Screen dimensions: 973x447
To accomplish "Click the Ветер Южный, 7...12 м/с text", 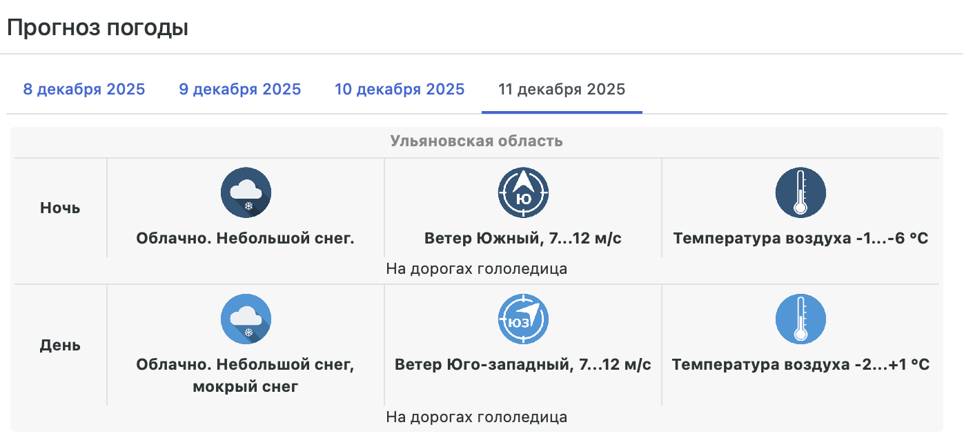I will tap(523, 239).
